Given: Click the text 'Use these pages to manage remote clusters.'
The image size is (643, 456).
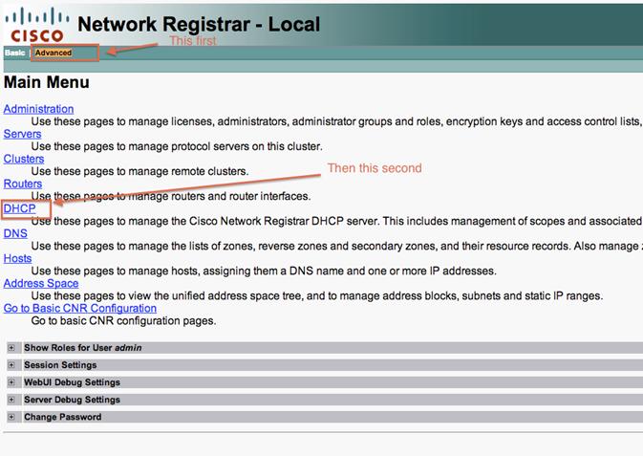Looking at the screenshot, I should coord(139,171).
